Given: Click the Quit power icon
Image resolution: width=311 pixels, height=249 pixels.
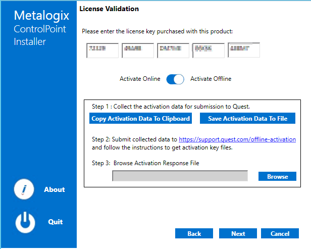Looking at the screenshot, I should pyautogui.click(x=25, y=222).
